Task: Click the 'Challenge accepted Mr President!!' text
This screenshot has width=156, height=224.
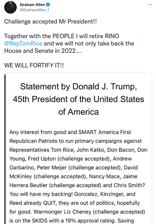Action: click(x=51, y=22)
